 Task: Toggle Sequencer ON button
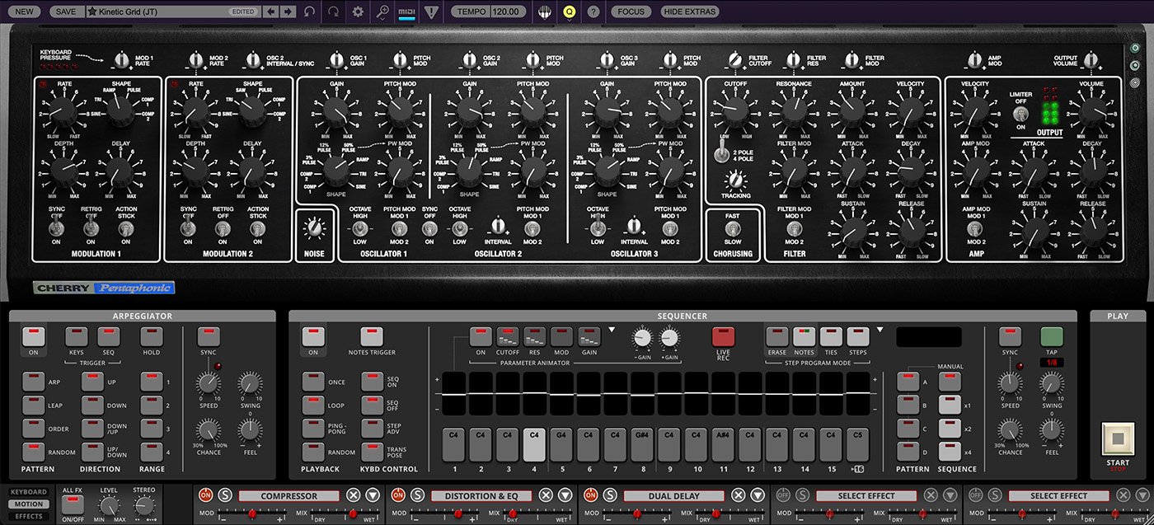point(312,336)
